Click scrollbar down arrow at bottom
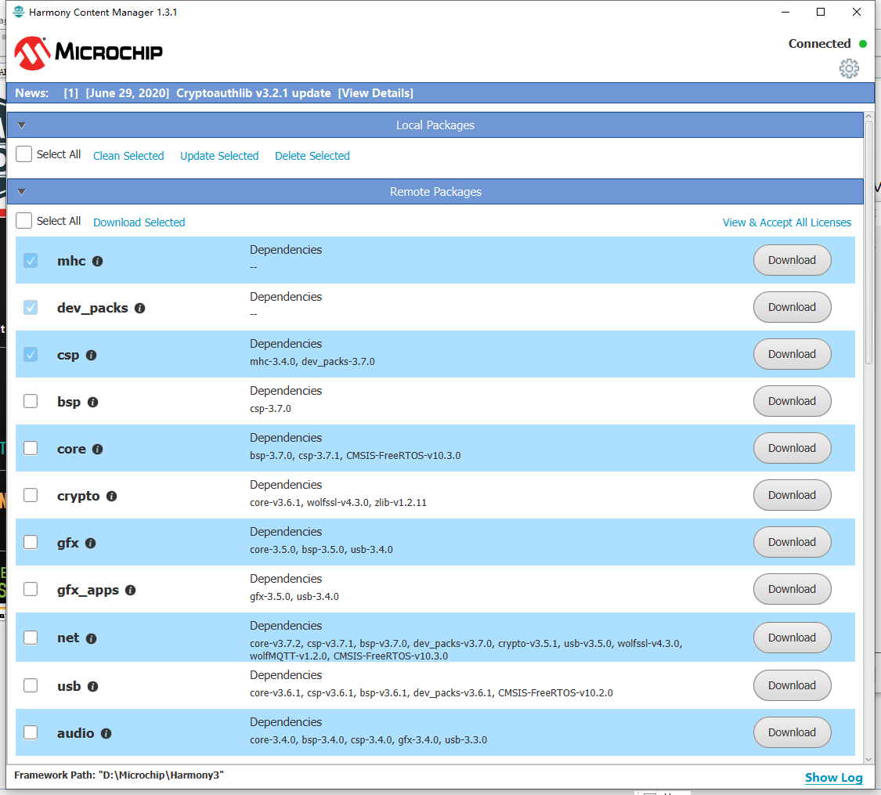Viewport: 881px width, 795px height. click(868, 760)
